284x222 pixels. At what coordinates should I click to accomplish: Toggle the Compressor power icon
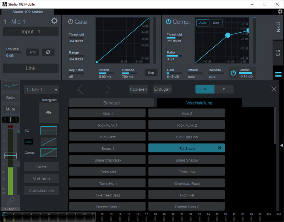pyautogui.click(x=169, y=22)
